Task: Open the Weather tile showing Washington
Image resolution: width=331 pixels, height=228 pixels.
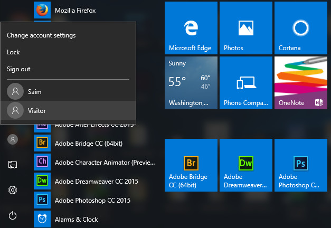Action: 191,83
